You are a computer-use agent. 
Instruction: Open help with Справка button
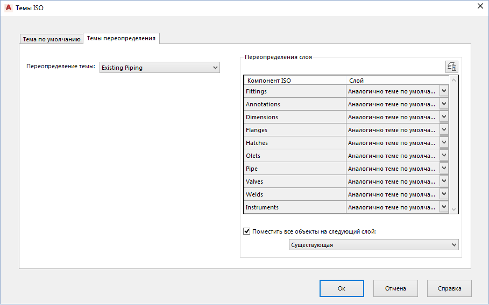tap(449, 288)
